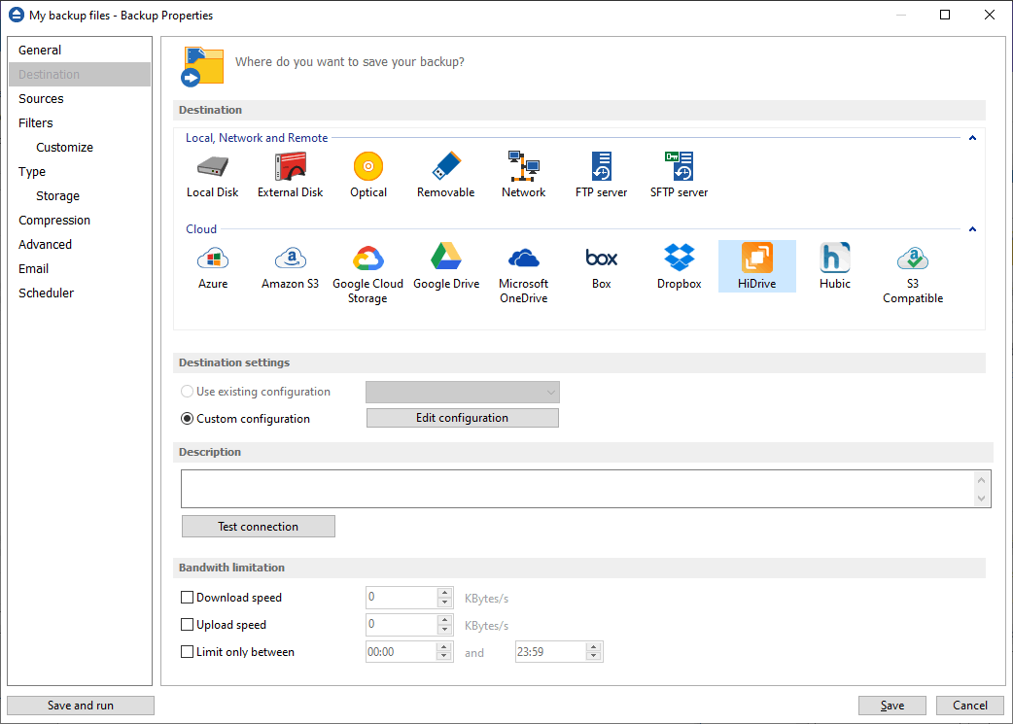Click Edit configuration button
The height and width of the screenshot is (724, 1013).
pyautogui.click(x=463, y=418)
